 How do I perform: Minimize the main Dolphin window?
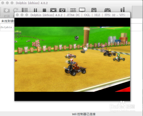click(x=7, y=3)
